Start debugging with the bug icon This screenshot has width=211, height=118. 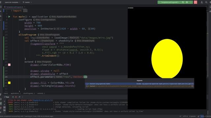[187, 2]
